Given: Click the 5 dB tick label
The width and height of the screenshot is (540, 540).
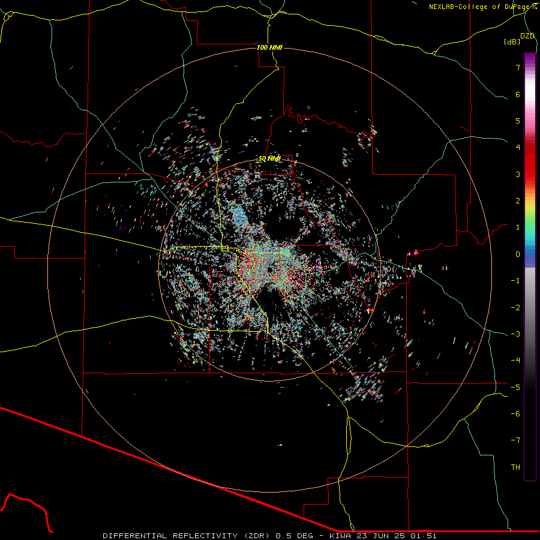Looking at the screenshot, I should pos(518,121).
